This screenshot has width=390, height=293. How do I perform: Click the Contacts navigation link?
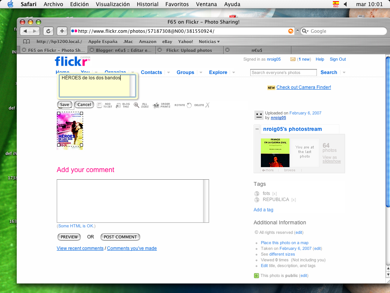pos(151,72)
